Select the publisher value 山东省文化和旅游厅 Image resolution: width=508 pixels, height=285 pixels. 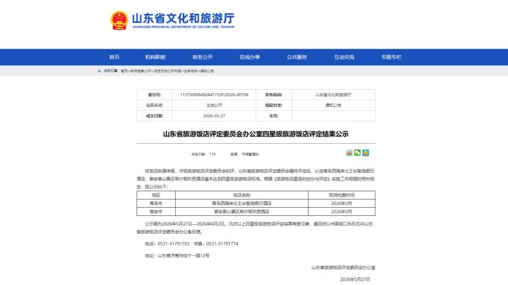(x=333, y=94)
